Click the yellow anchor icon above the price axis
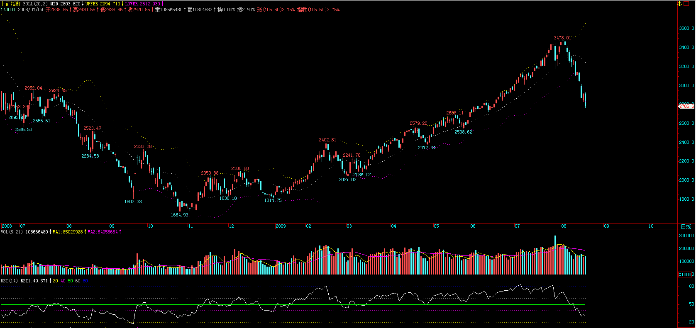The height and width of the screenshot is (328, 696). click(679, 3)
